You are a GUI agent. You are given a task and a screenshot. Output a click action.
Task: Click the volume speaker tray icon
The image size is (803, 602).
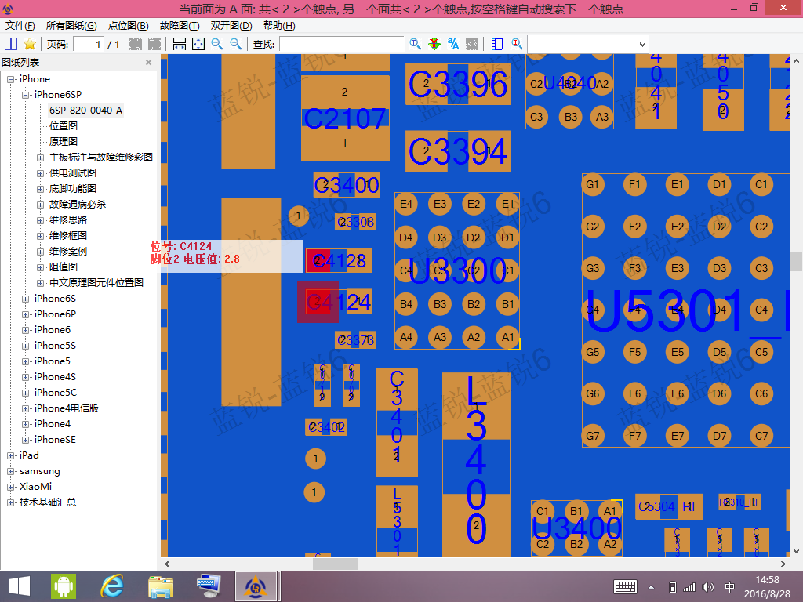point(708,587)
